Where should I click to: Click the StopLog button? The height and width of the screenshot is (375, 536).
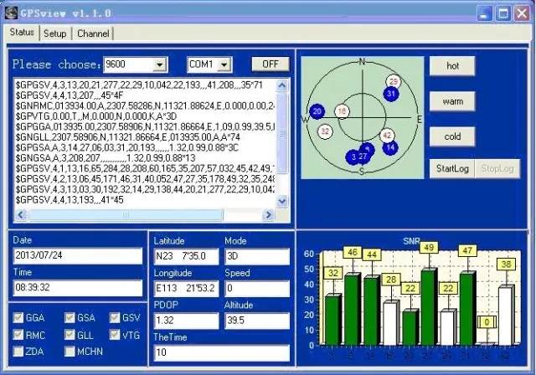coord(497,169)
